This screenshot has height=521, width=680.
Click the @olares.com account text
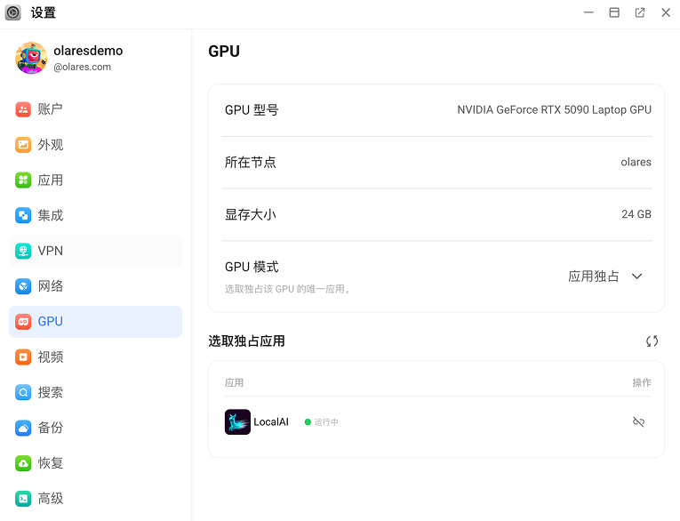(x=82, y=67)
